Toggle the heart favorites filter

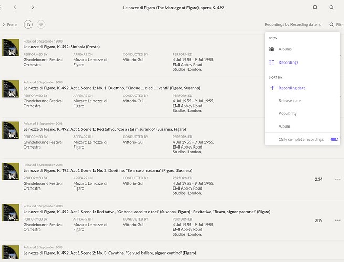(x=40, y=25)
